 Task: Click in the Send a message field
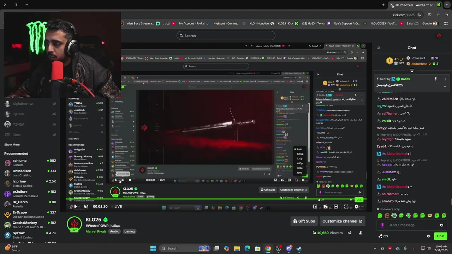pyautogui.click(x=412, y=225)
